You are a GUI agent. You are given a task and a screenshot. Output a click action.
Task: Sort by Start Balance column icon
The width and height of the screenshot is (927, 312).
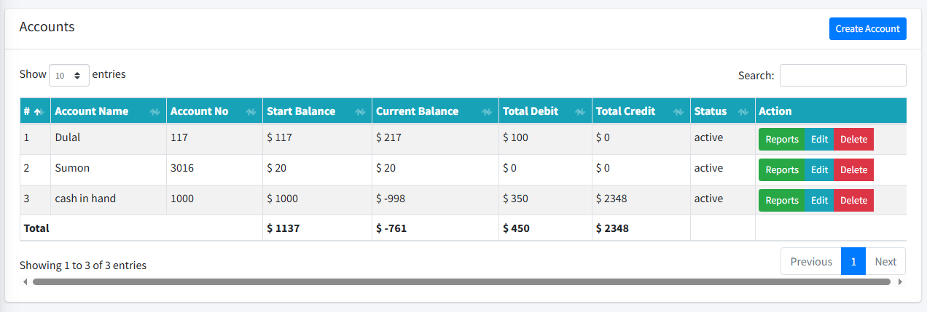point(360,112)
